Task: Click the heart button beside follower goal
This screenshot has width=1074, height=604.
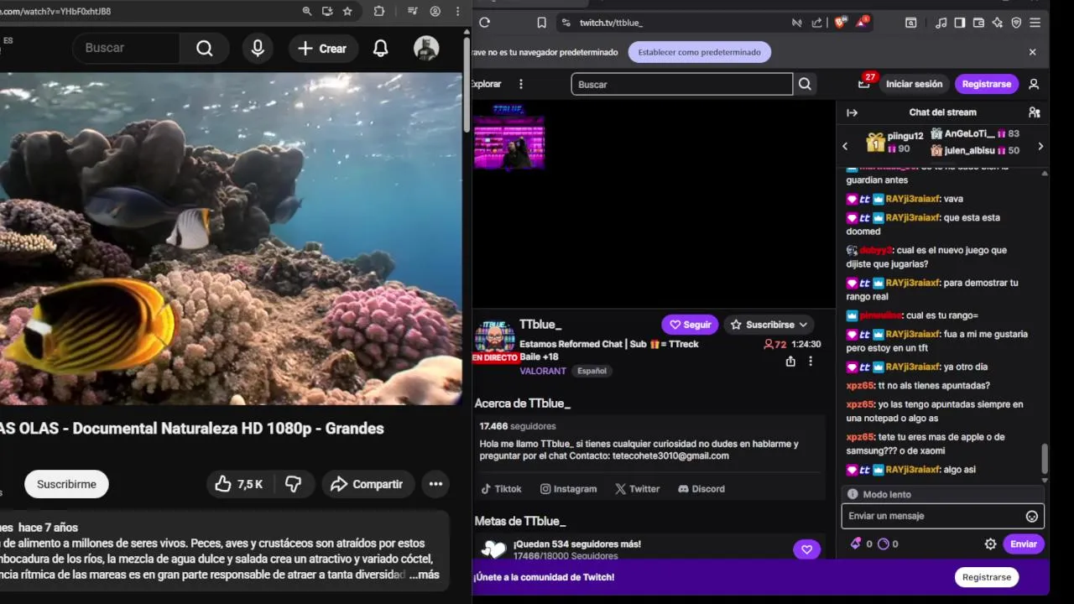Action: tap(806, 549)
